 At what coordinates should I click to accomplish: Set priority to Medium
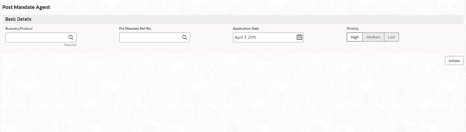(373, 37)
